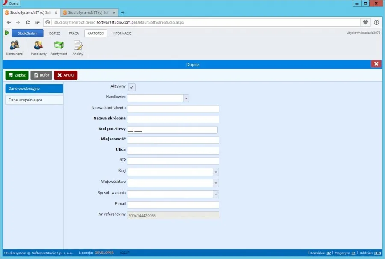Select the Dane ewidencyjne section
The height and width of the screenshot is (259, 385).
point(34,89)
